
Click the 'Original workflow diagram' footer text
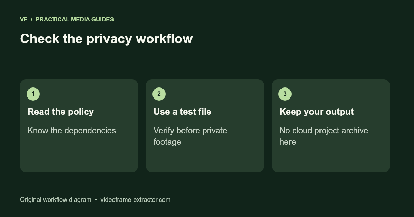56,200
